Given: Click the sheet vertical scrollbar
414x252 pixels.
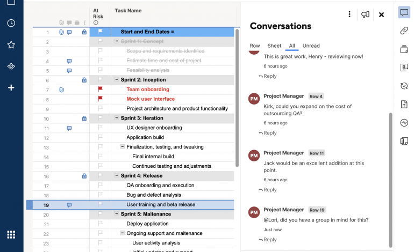Looking at the screenshot, I should coord(237,98).
